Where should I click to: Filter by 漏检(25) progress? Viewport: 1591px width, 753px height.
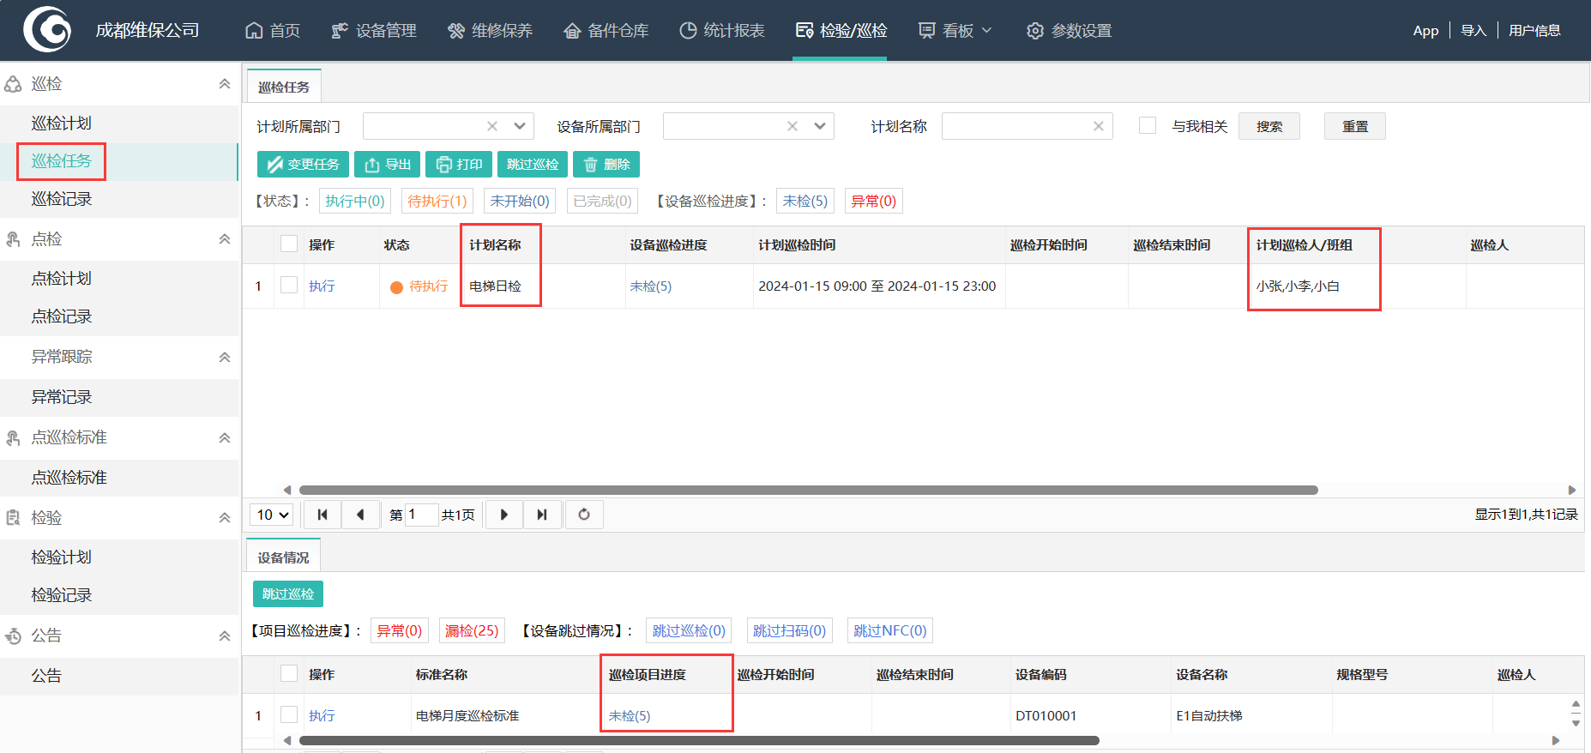coord(472,630)
